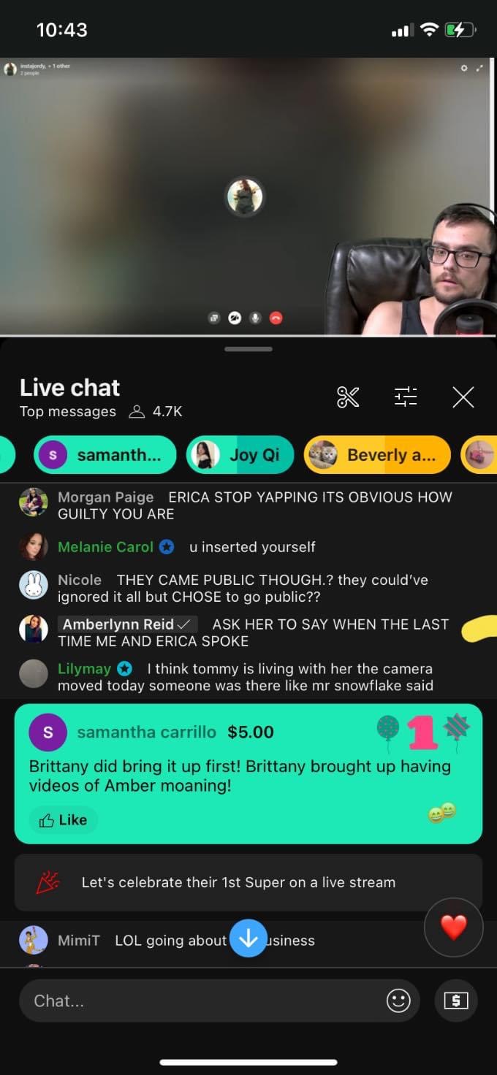Open the emoji picker in chat
Viewport: 497px width, 1075px height.
(398, 1001)
